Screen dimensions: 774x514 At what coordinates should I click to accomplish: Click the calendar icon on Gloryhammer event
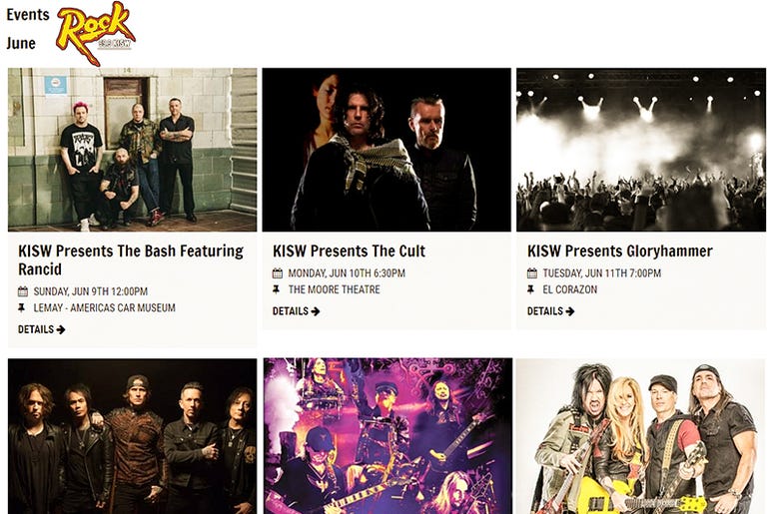click(532, 272)
